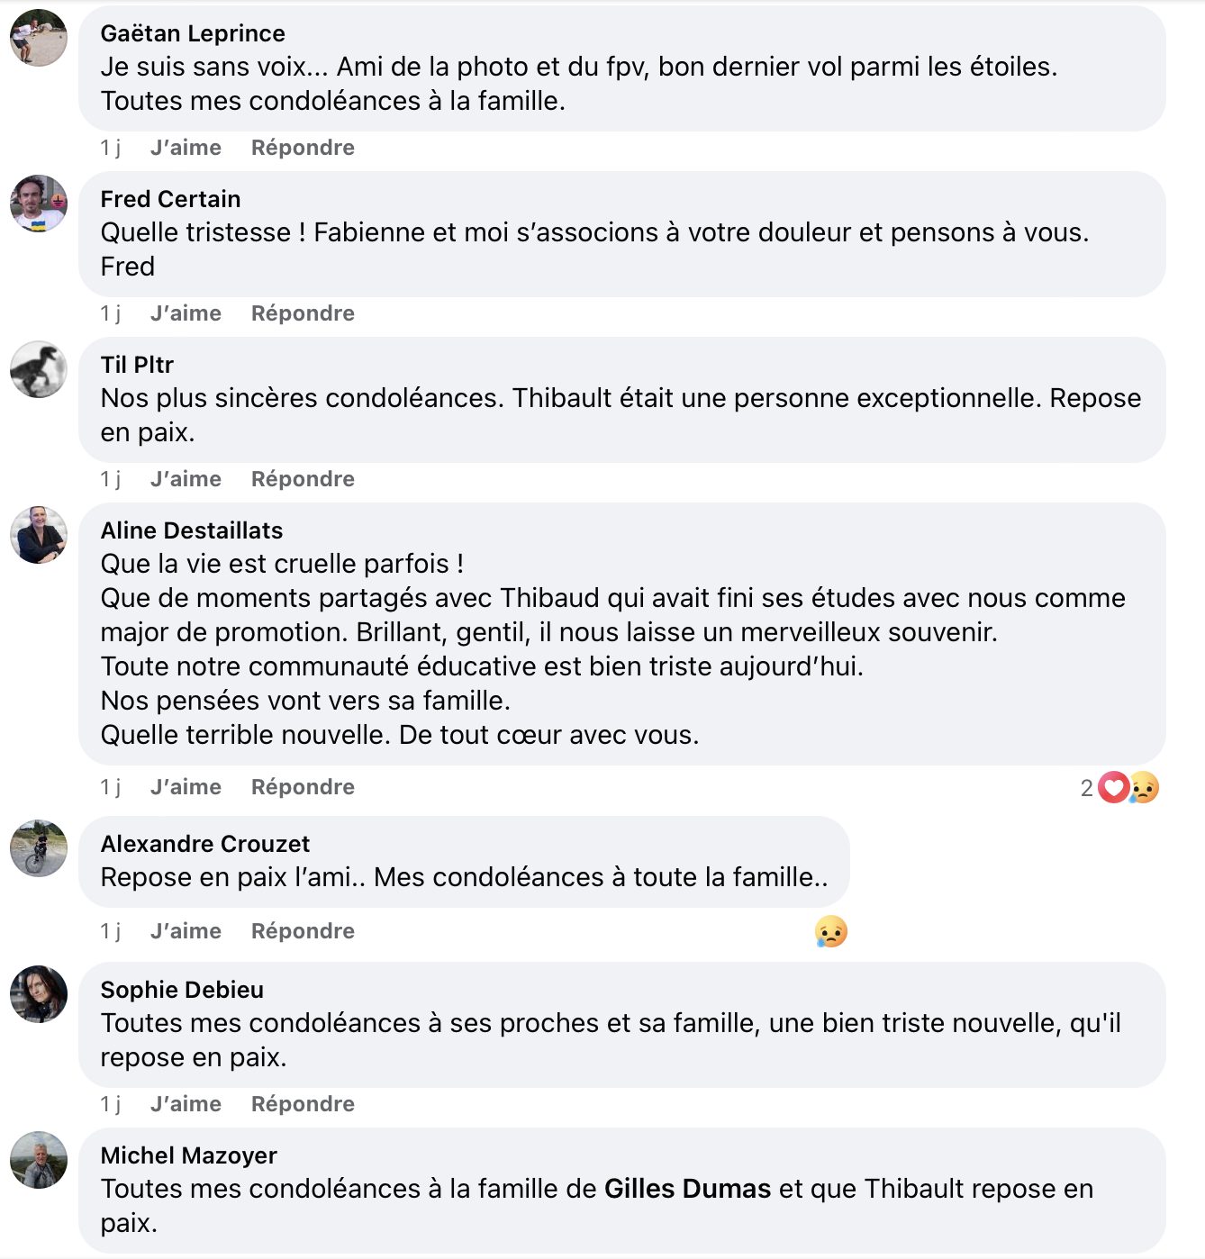Click Sophie Debieu's avatar
Viewport: 1205px width, 1259px height.
(39, 994)
